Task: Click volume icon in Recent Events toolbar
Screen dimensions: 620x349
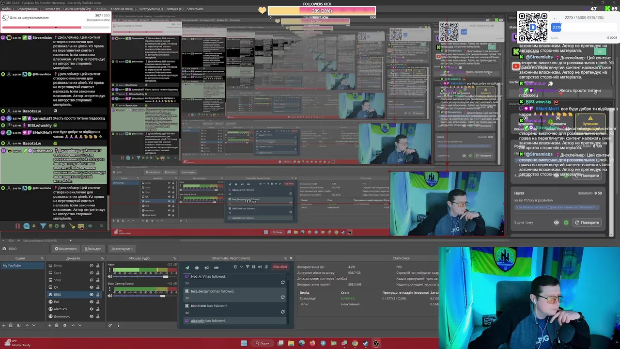Action: point(260,267)
